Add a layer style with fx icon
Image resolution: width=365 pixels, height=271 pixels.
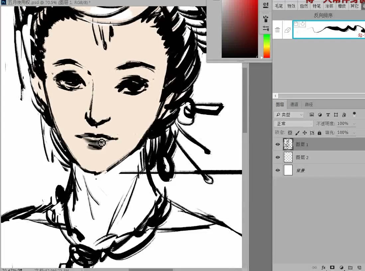323,267
